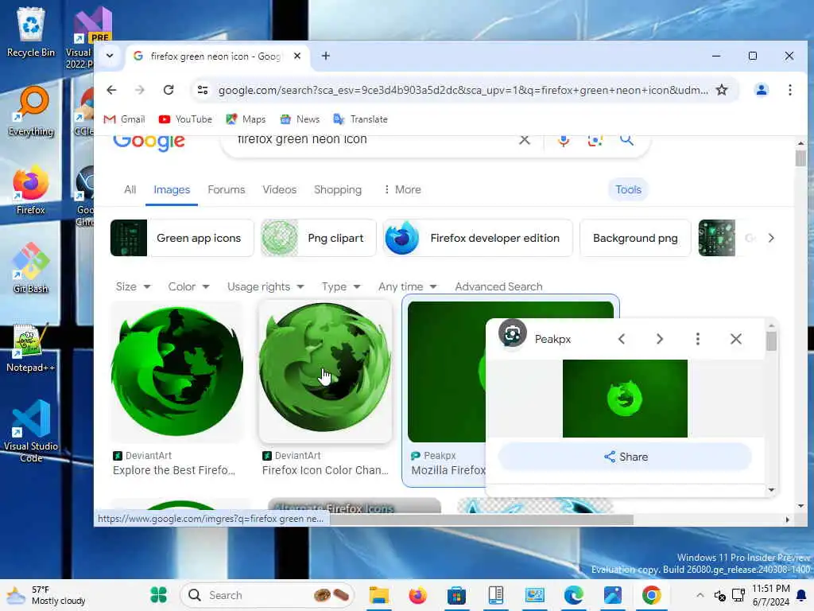Viewport: 814px width, 611px height.
Task: Open Gmail bookmark
Action: point(124,119)
